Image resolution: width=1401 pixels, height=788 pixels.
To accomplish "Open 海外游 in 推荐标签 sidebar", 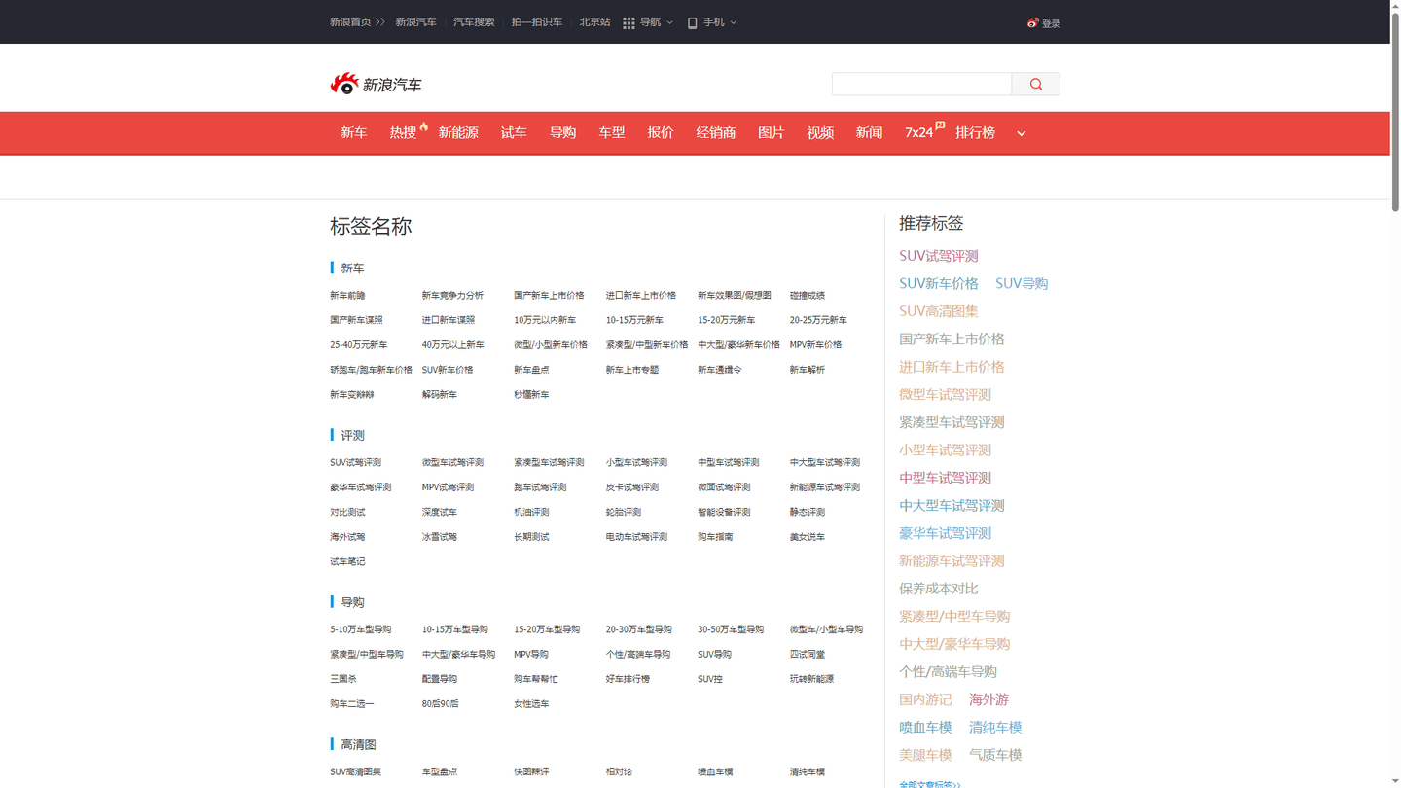I will pyautogui.click(x=988, y=699).
